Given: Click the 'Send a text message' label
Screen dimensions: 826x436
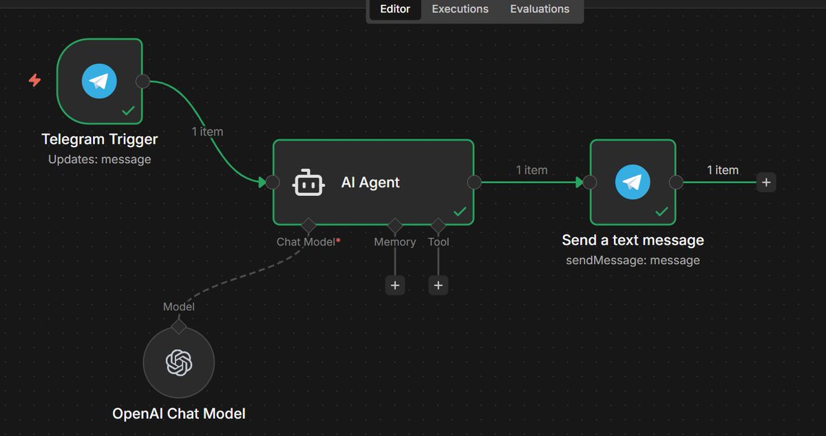Looking at the screenshot, I should pos(633,240).
